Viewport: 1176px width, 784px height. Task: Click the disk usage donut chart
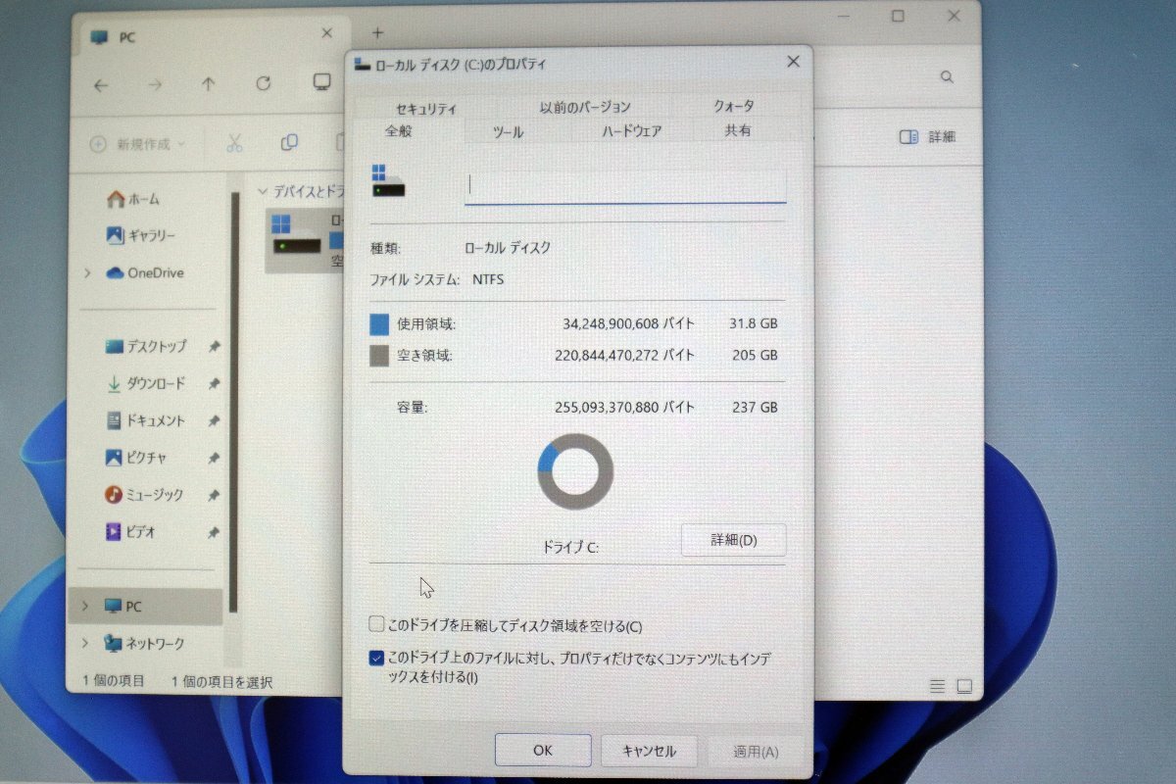(575, 471)
